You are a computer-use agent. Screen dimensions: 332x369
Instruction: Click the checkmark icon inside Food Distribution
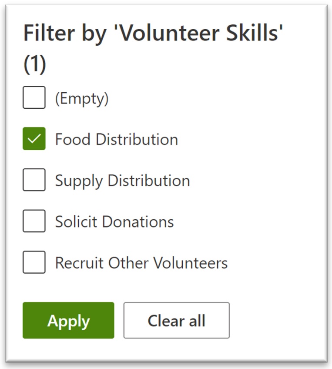tap(34, 139)
